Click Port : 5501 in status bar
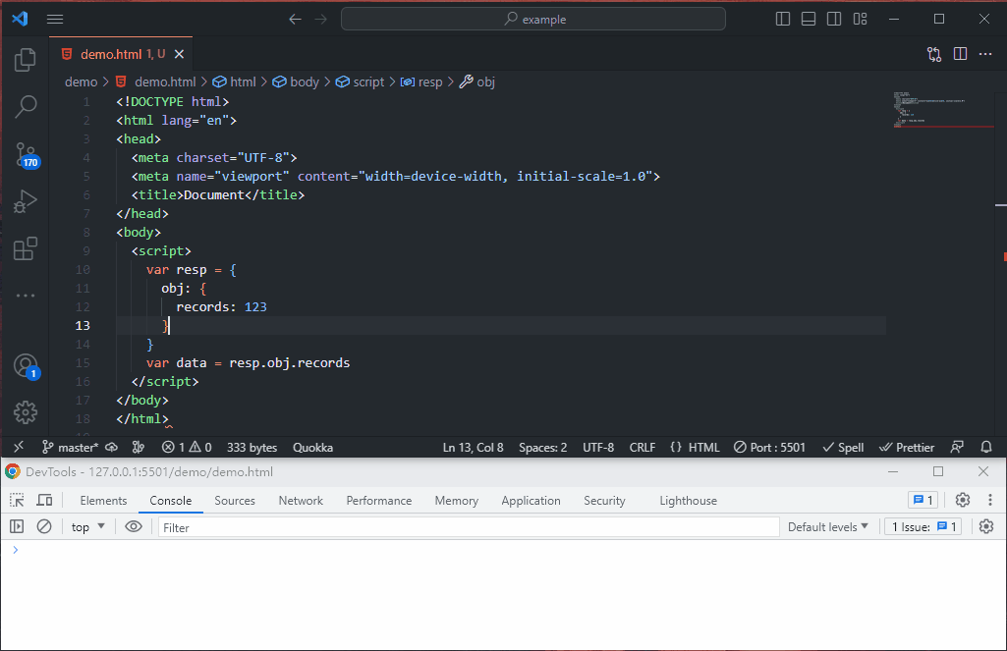Image resolution: width=1007 pixels, height=651 pixels. coord(769,448)
